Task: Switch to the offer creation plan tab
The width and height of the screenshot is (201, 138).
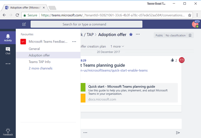Action: click(x=93, y=47)
